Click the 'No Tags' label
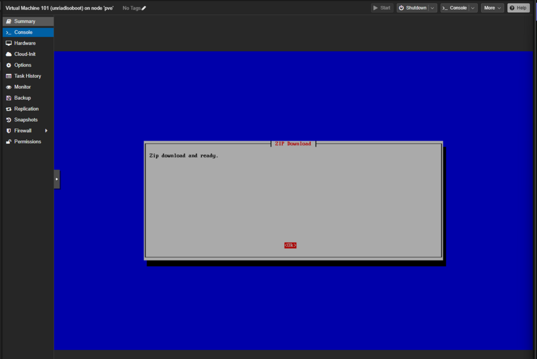537x359 pixels. tap(132, 8)
